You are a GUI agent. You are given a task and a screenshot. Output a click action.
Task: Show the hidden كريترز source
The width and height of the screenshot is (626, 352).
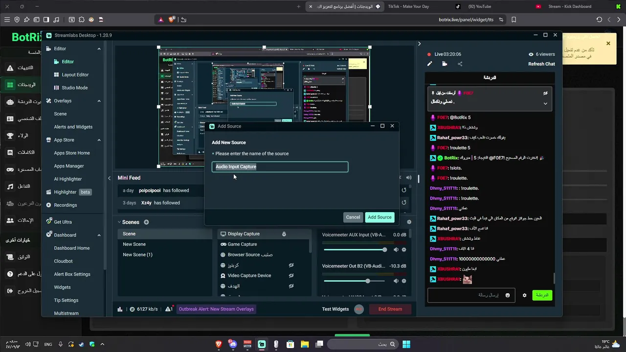tap(291, 265)
